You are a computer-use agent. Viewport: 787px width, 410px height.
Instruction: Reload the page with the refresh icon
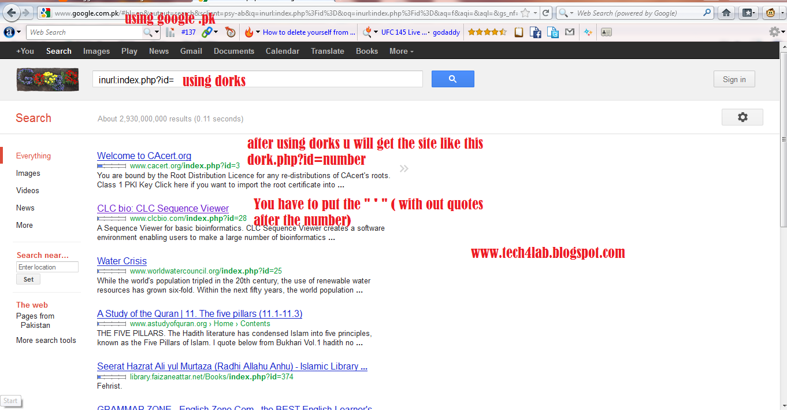[547, 13]
